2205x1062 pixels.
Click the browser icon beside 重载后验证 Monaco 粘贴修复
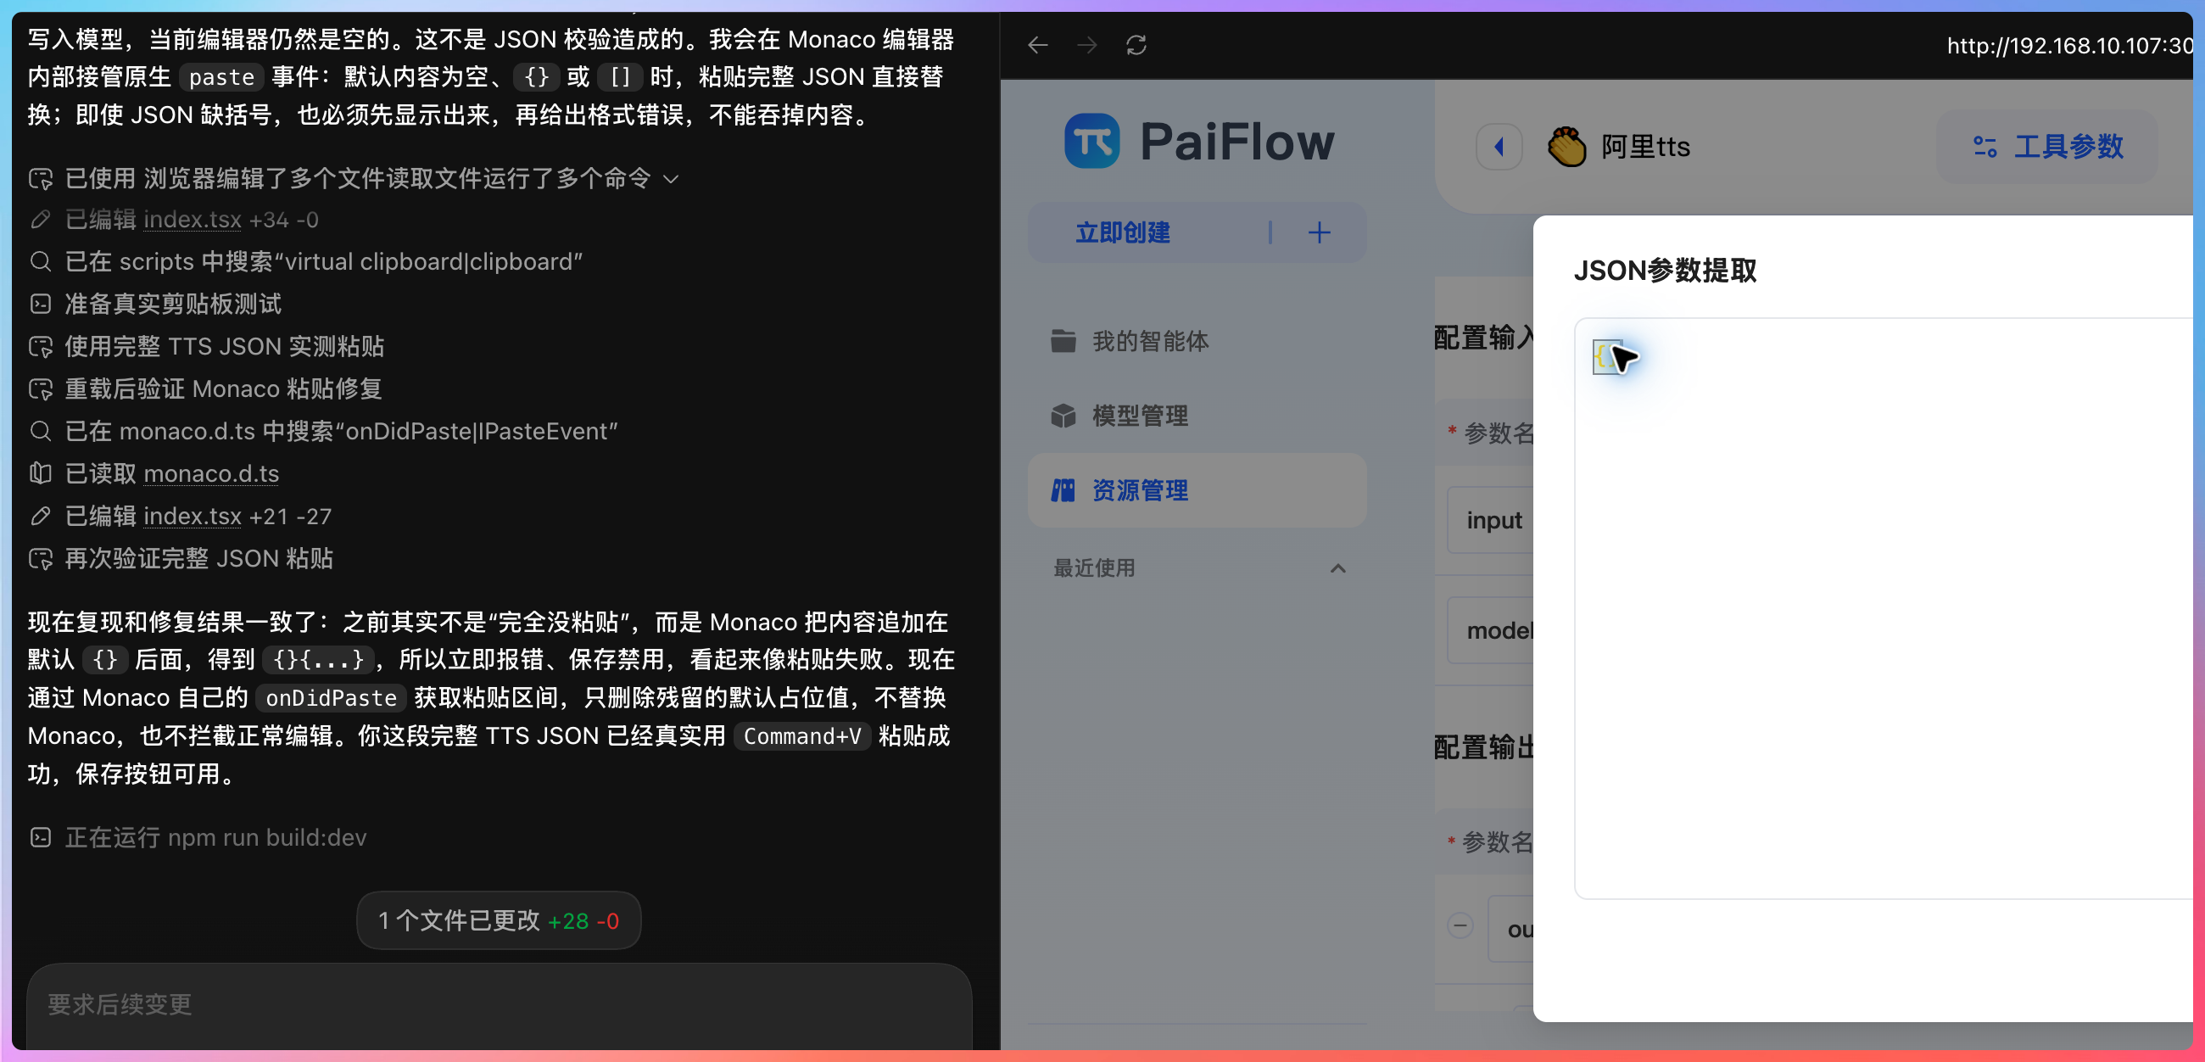[40, 388]
